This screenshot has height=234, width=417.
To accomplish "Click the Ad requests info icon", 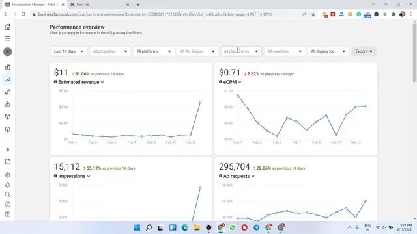I will click(220, 176).
